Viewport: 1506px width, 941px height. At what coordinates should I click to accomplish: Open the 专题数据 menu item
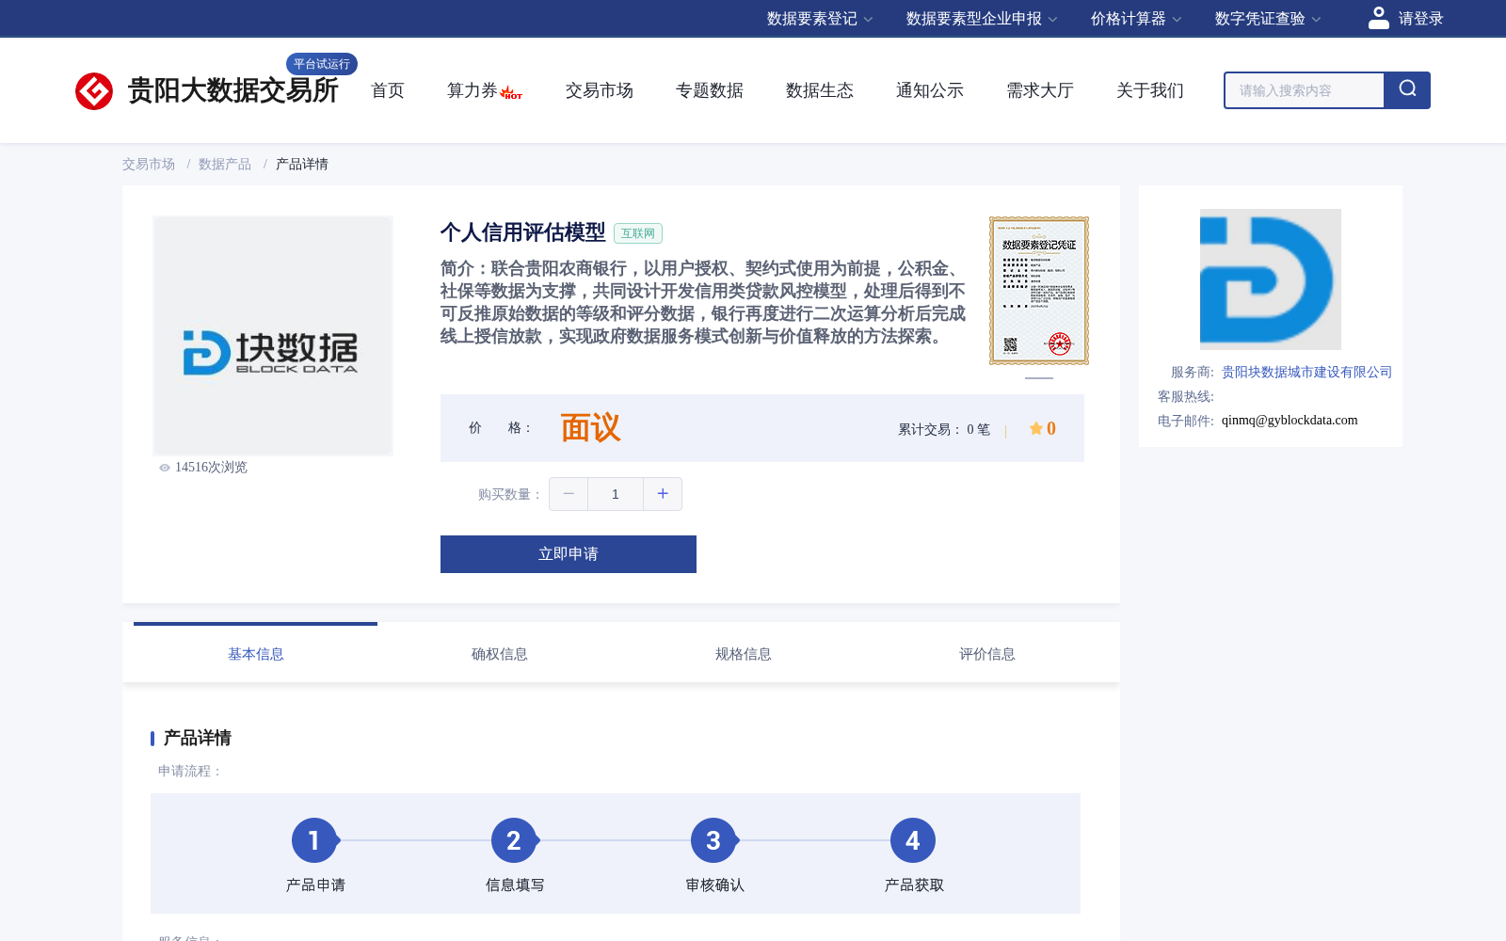(710, 90)
